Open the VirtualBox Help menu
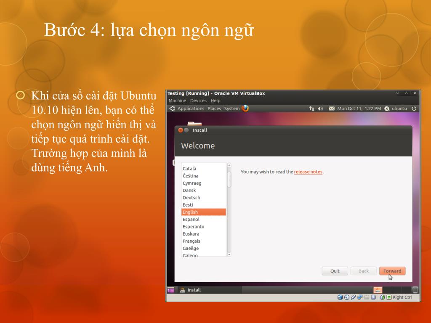The image size is (431, 323). coord(215,101)
